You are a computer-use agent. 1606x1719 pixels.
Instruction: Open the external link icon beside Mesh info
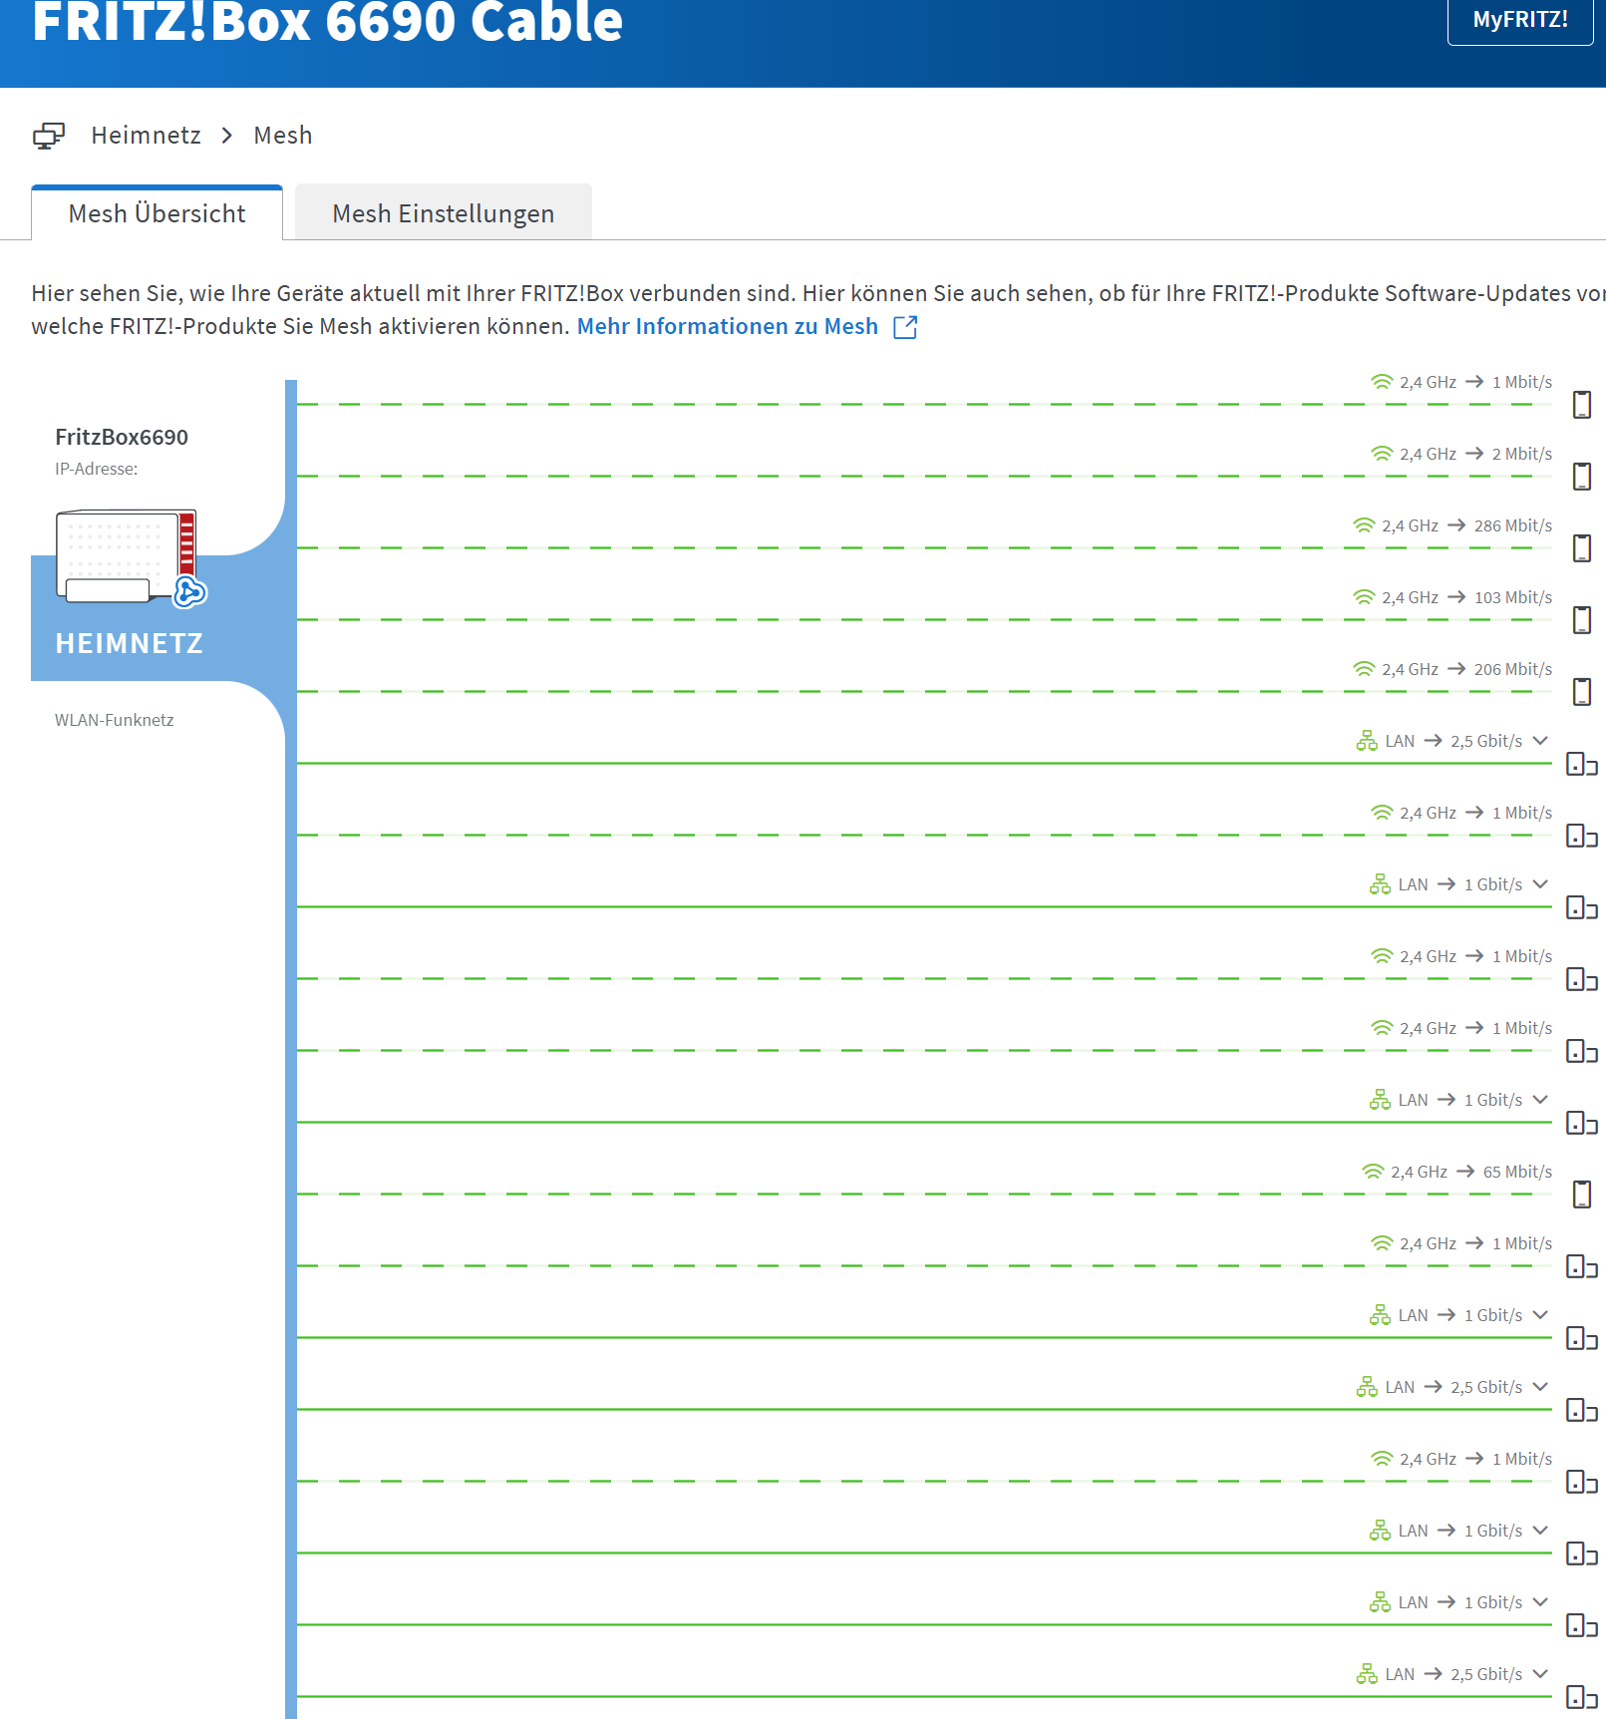tap(905, 327)
